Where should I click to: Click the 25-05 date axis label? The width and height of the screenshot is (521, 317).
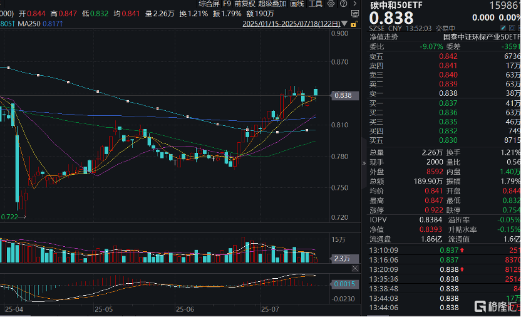103,309
